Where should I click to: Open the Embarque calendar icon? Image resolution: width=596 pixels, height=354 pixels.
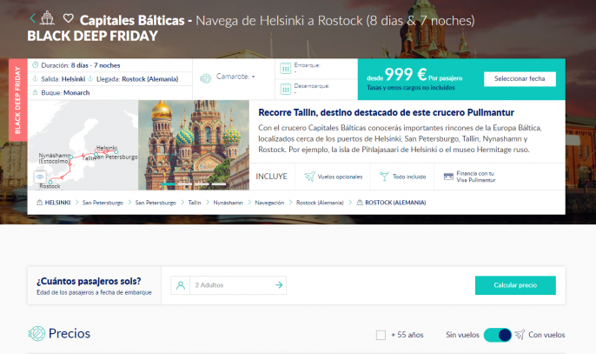tap(286, 68)
